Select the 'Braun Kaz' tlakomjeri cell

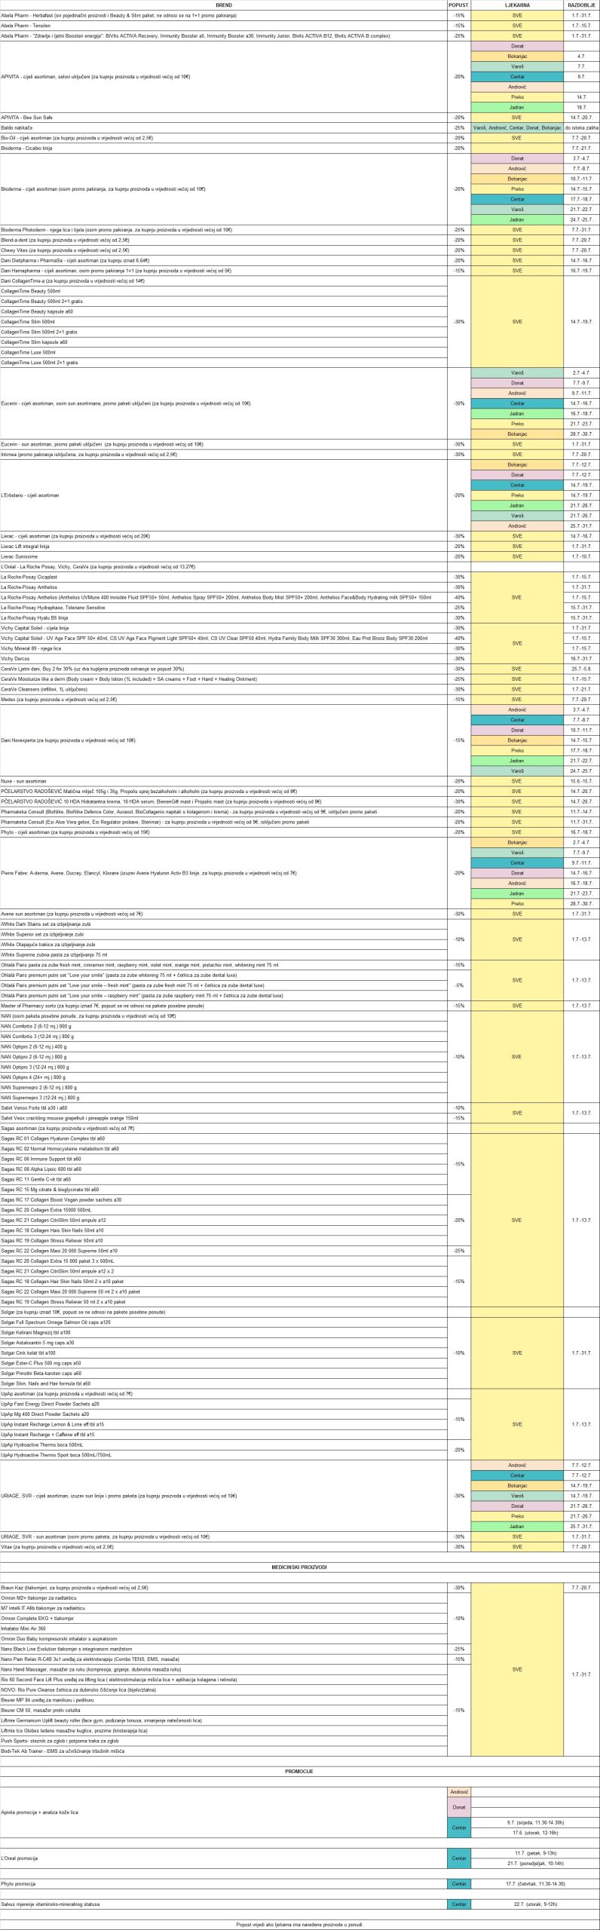point(223,1588)
